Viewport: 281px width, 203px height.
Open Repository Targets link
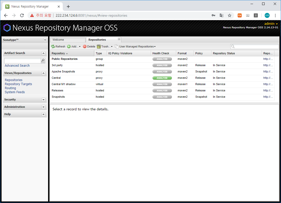point(18,84)
